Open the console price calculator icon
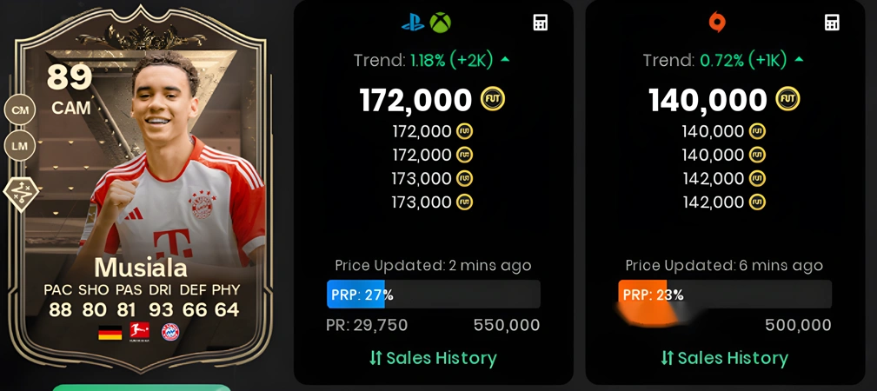Image resolution: width=877 pixels, height=391 pixels. click(x=541, y=23)
